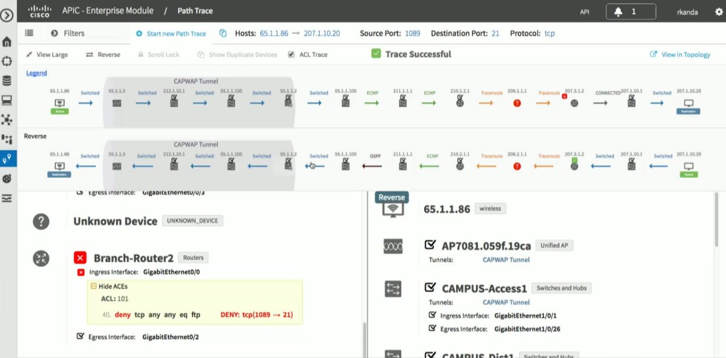Click the Reverse toolbar button

point(103,54)
